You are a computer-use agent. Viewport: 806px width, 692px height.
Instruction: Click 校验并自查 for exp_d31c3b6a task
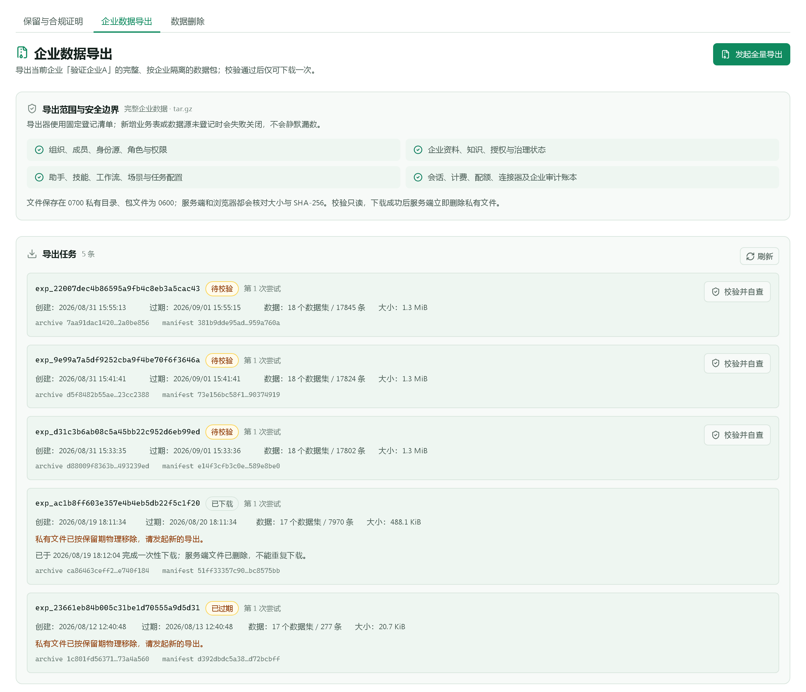[737, 435]
